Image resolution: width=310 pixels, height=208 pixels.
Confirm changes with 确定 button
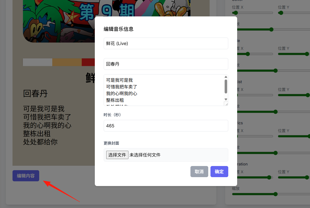(x=219, y=172)
